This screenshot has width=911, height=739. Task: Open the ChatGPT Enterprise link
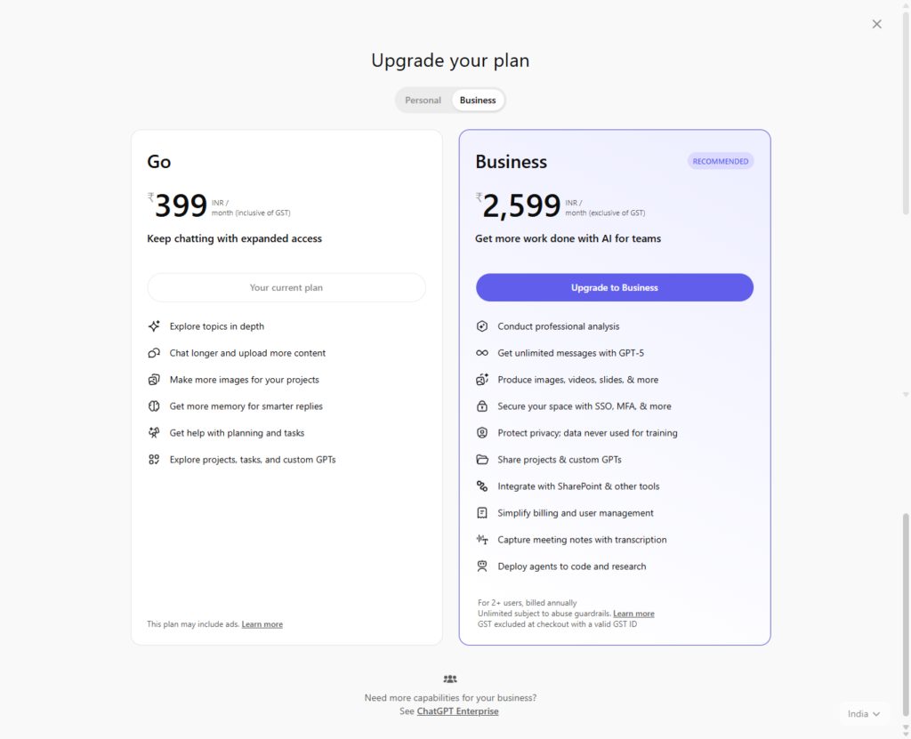[457, 711]
